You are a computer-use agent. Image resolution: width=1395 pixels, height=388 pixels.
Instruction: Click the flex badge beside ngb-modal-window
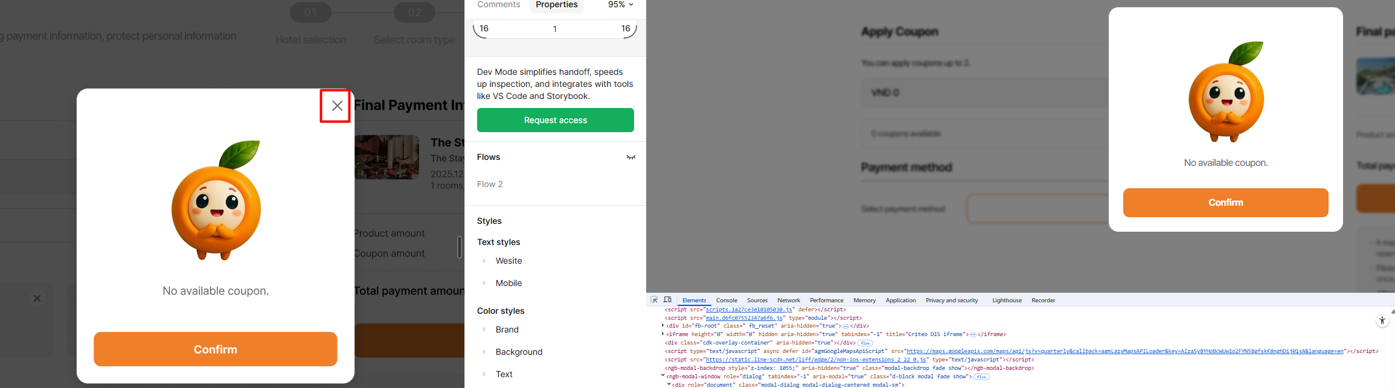[x=981, y=377]
